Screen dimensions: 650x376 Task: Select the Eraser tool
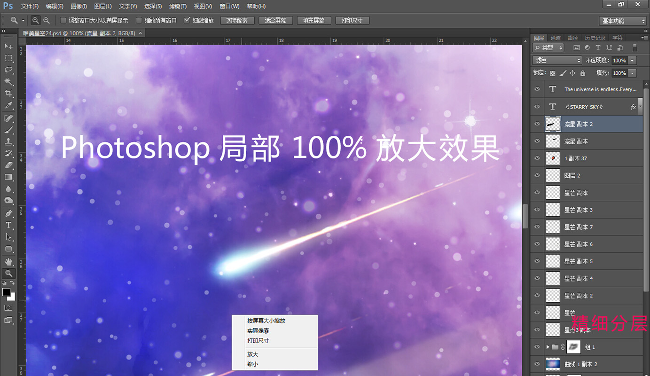8,165
